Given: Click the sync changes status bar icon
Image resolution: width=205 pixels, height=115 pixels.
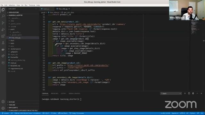Looking at the screenshot, I should [12, 113].
